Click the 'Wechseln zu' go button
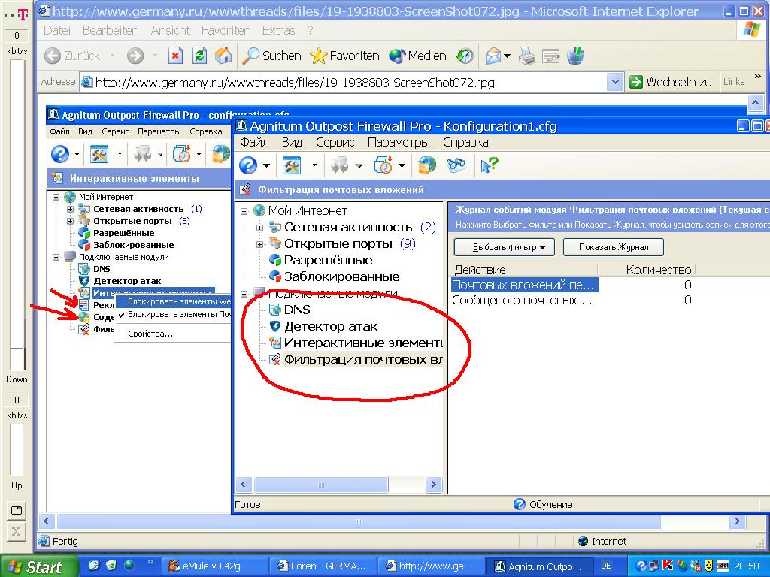The height and width of the screenshot is (577, 770). (x=670, y=82)
